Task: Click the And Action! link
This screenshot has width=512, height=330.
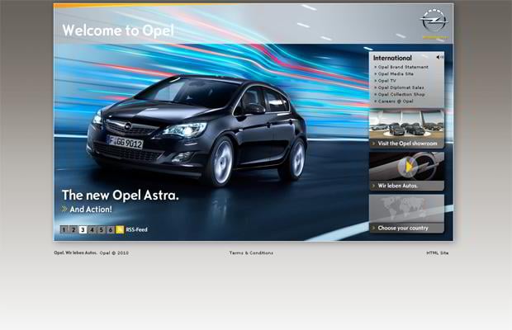Action: [89, 210]
